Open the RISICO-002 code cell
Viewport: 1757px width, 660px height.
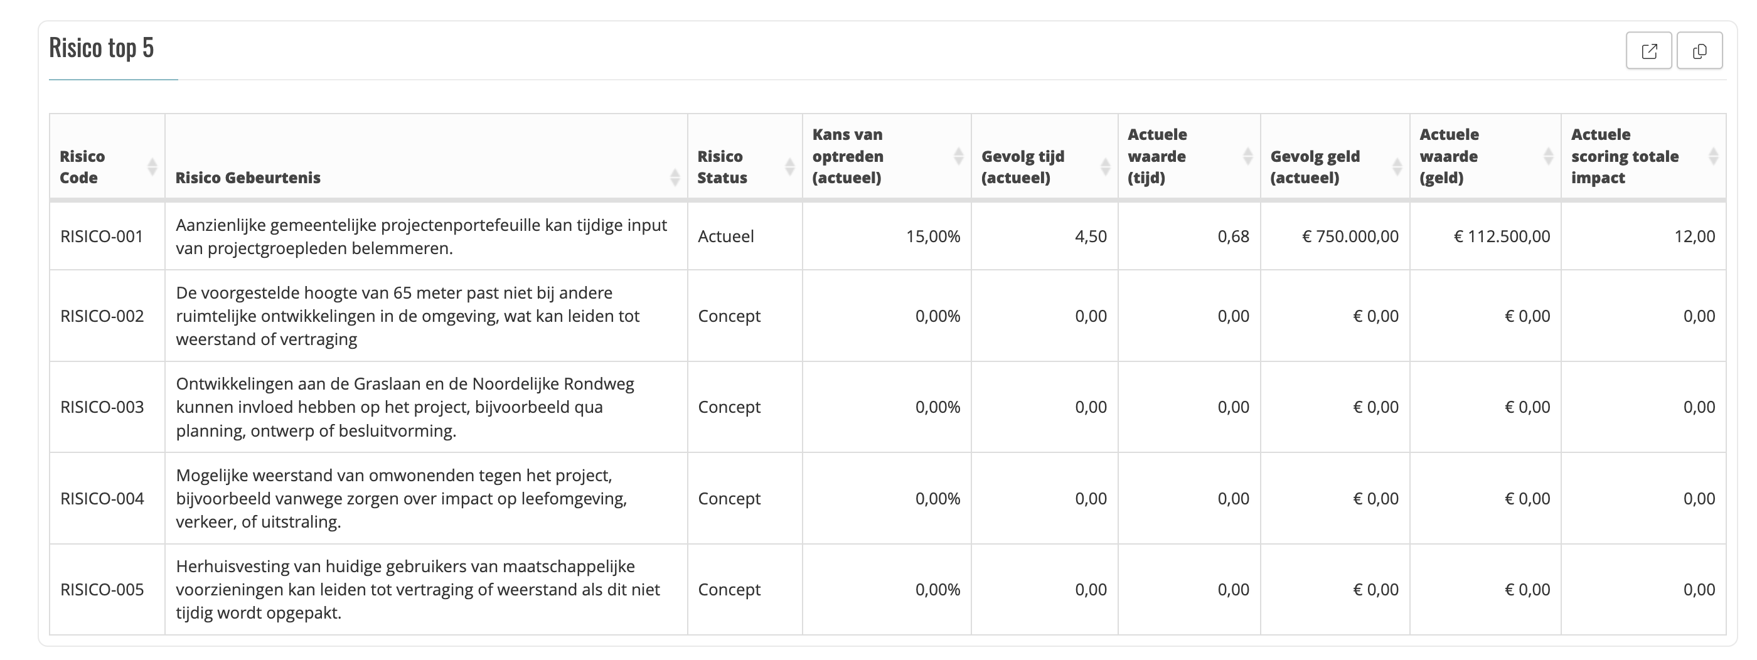(x=102, y=316)
